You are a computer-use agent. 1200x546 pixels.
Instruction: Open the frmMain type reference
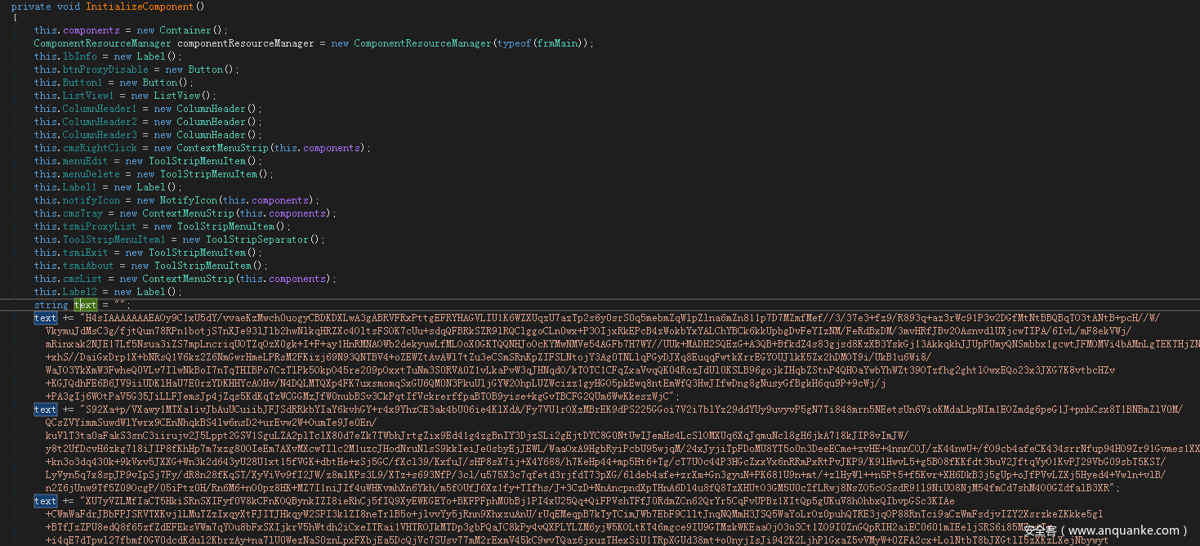coord(558,43)
